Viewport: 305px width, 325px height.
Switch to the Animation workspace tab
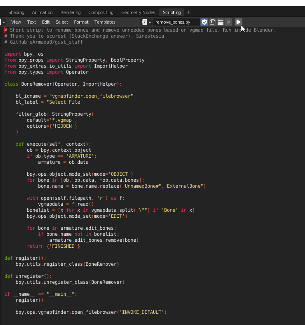coord(42,12)
